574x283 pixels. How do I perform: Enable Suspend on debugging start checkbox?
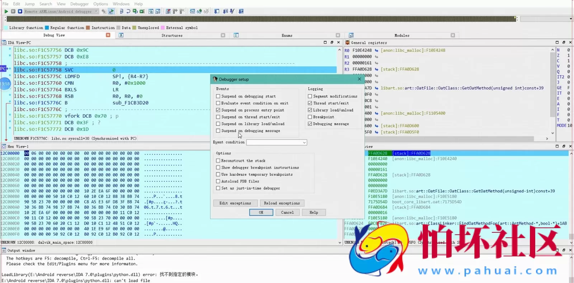218,96
